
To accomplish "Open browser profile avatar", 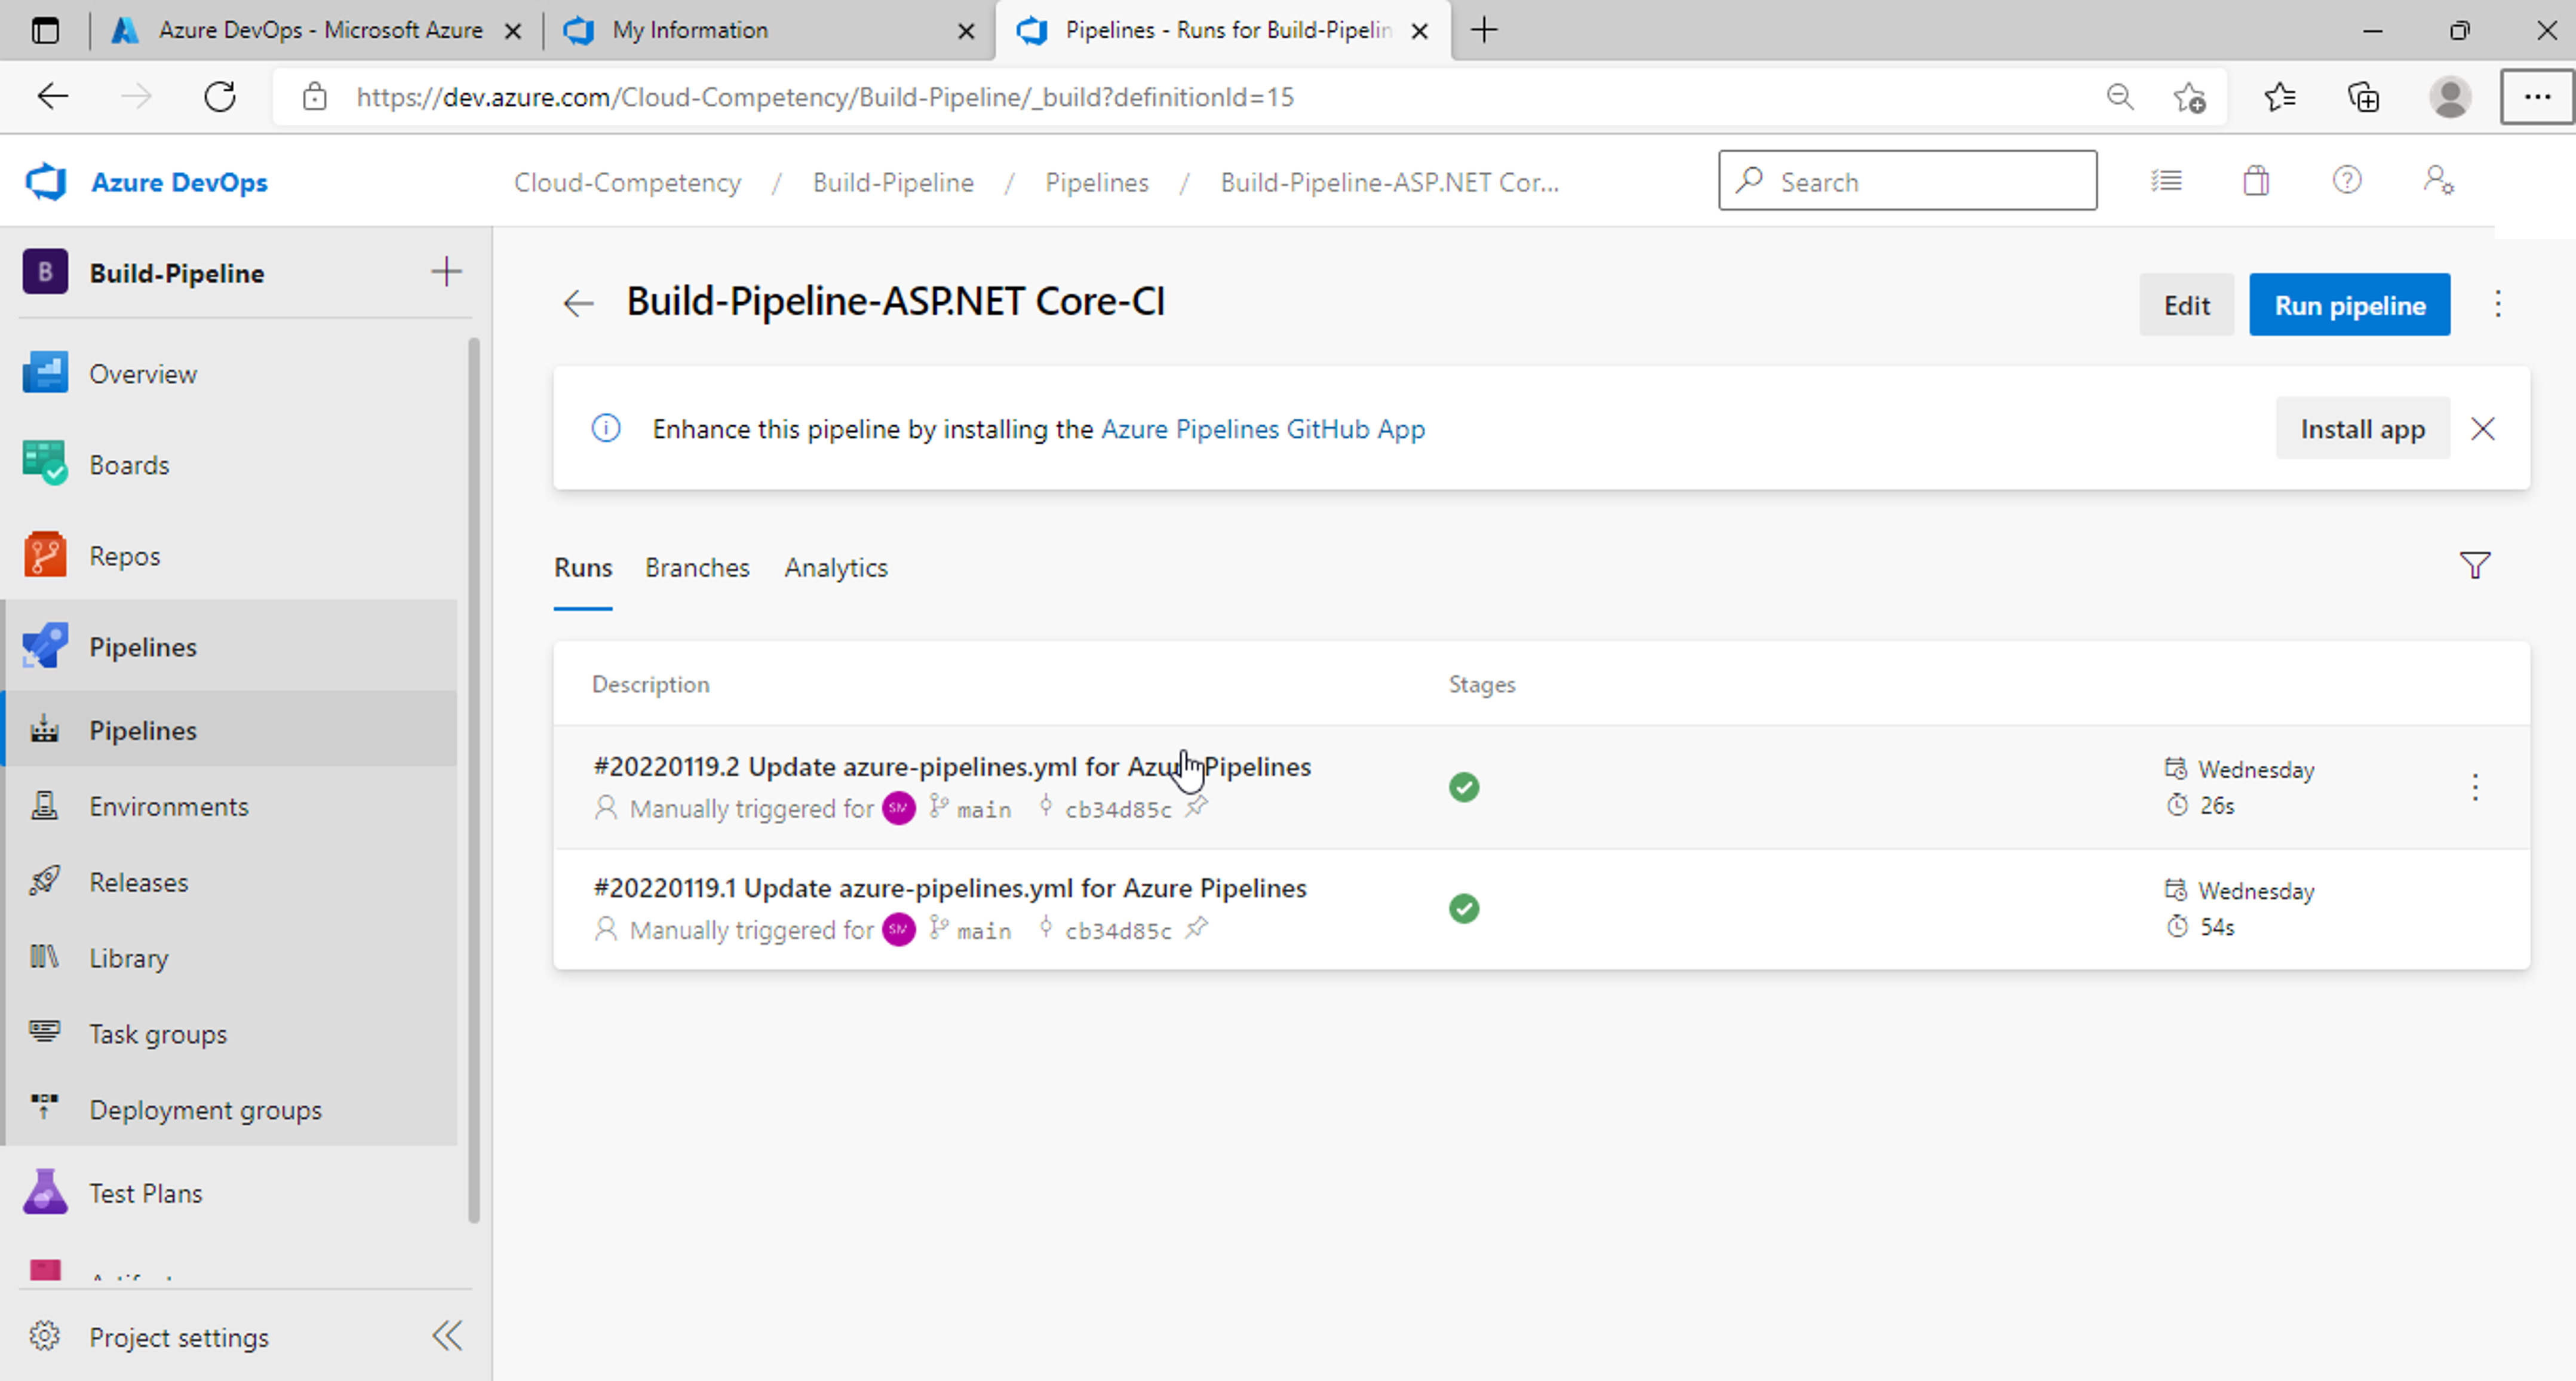I will click(x=2450, y=96).
